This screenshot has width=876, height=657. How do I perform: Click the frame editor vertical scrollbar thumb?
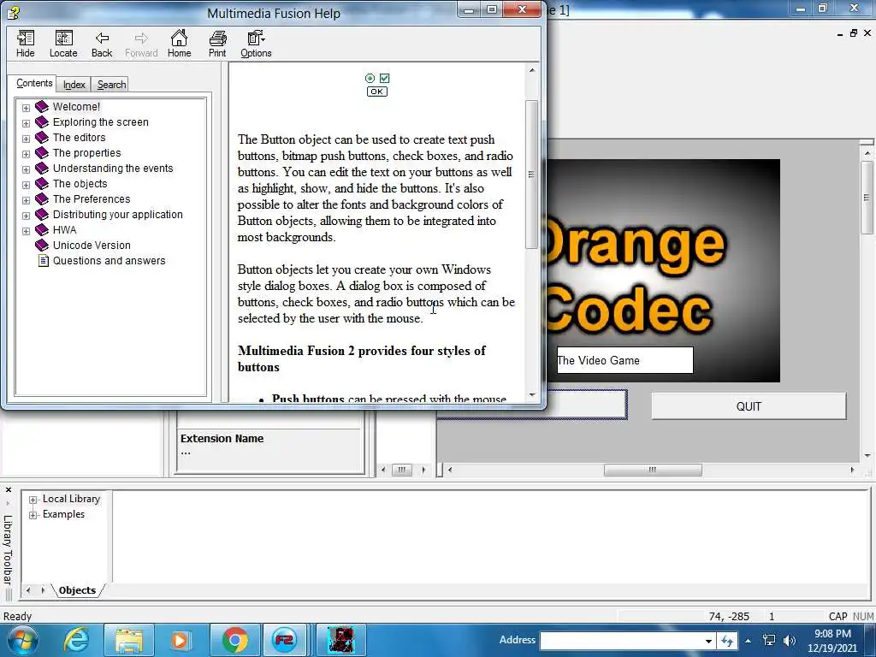pos(867,198)
